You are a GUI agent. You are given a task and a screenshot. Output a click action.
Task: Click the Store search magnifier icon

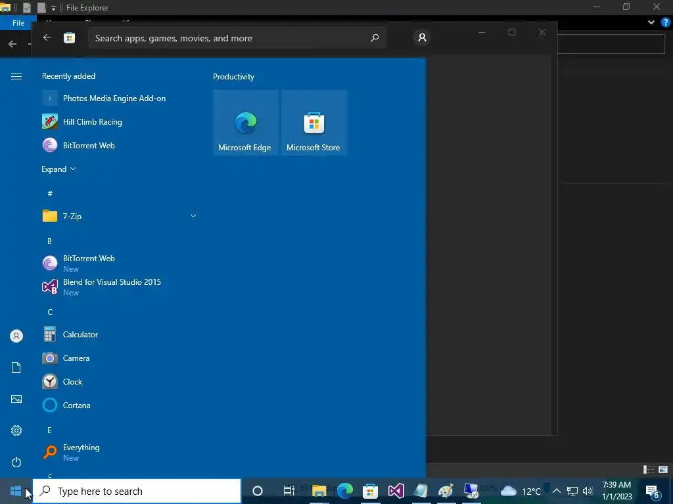[375, 38]
